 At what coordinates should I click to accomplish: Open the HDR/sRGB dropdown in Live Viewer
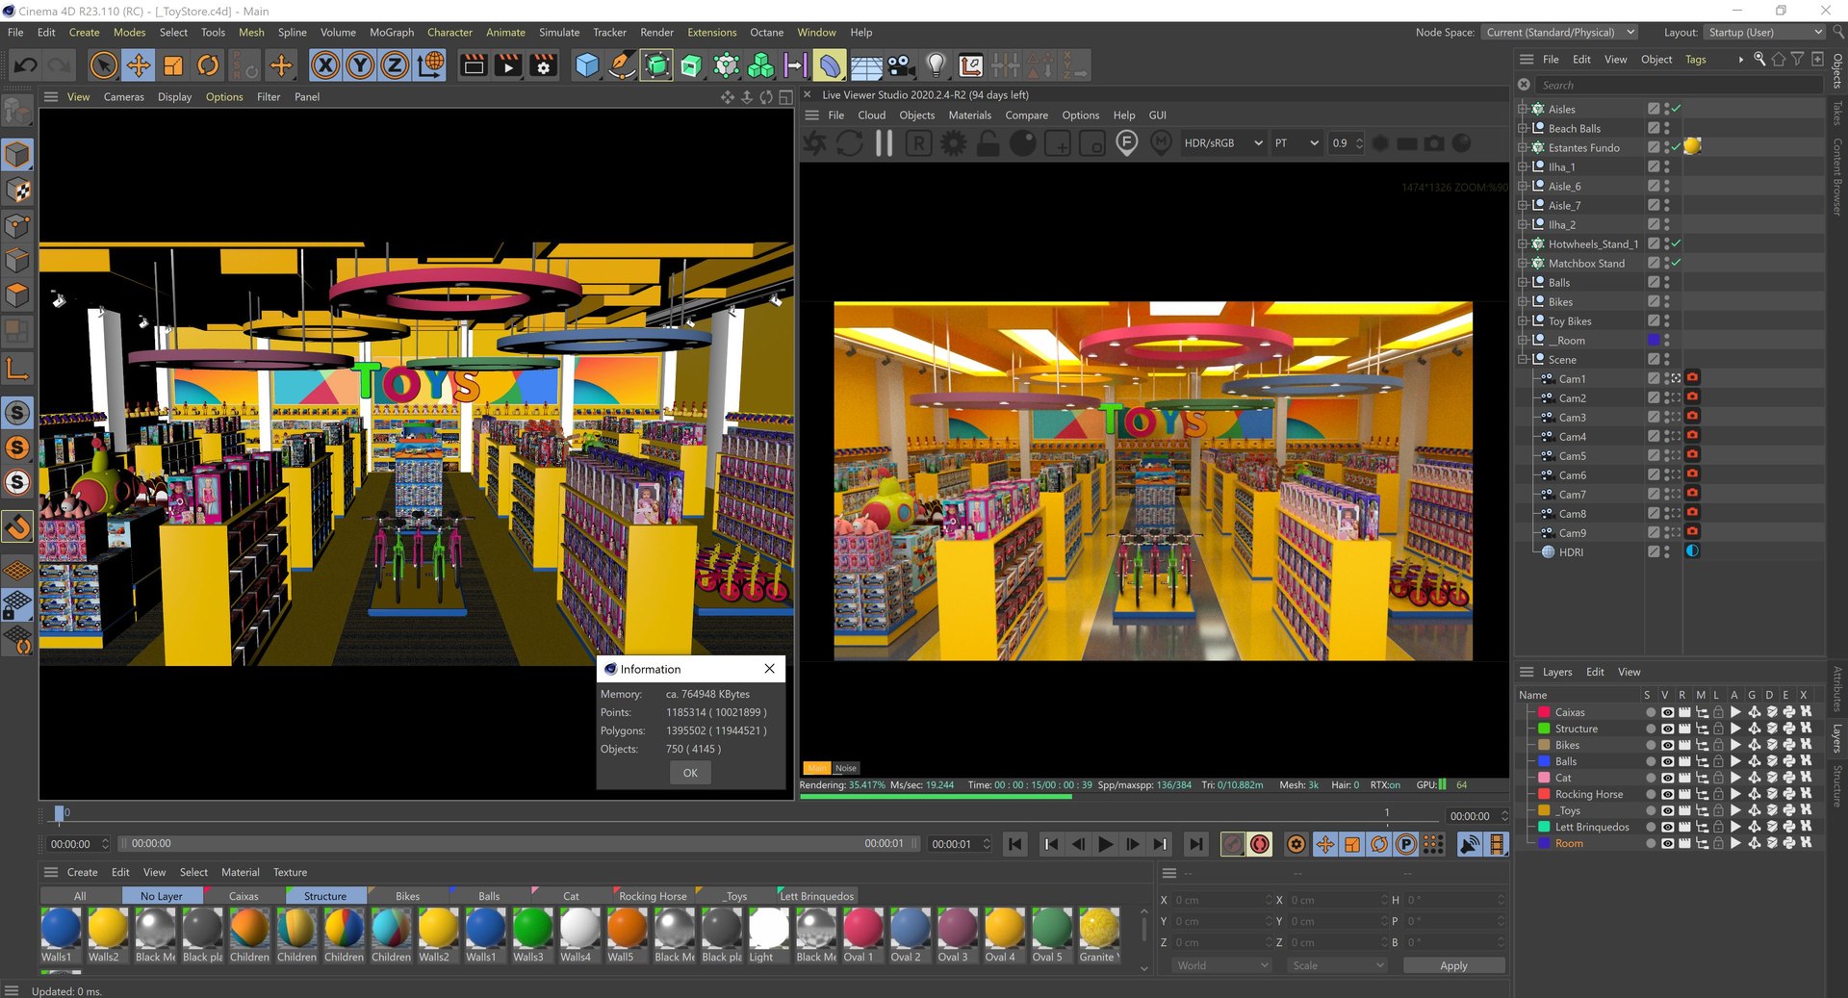tap(1222, 143)
